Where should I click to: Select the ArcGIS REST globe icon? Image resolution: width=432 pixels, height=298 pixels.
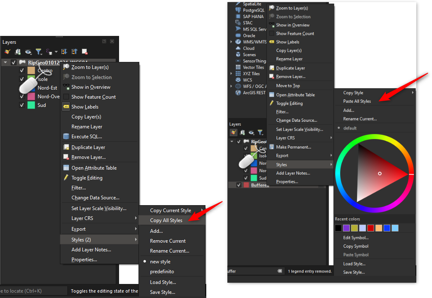(238, 93)
